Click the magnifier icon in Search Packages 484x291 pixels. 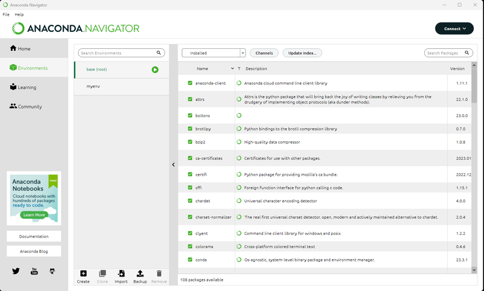[x=467, y=53]
